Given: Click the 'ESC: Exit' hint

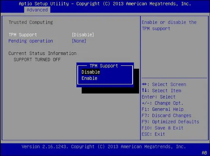Looking at the screenshot, I should point(153,134).
